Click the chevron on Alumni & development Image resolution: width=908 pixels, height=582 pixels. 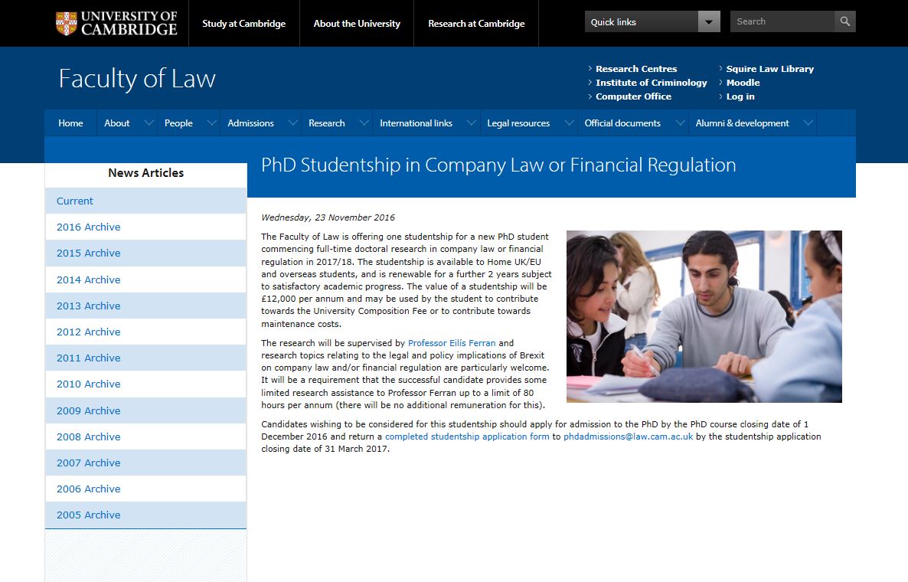(808, 123)
